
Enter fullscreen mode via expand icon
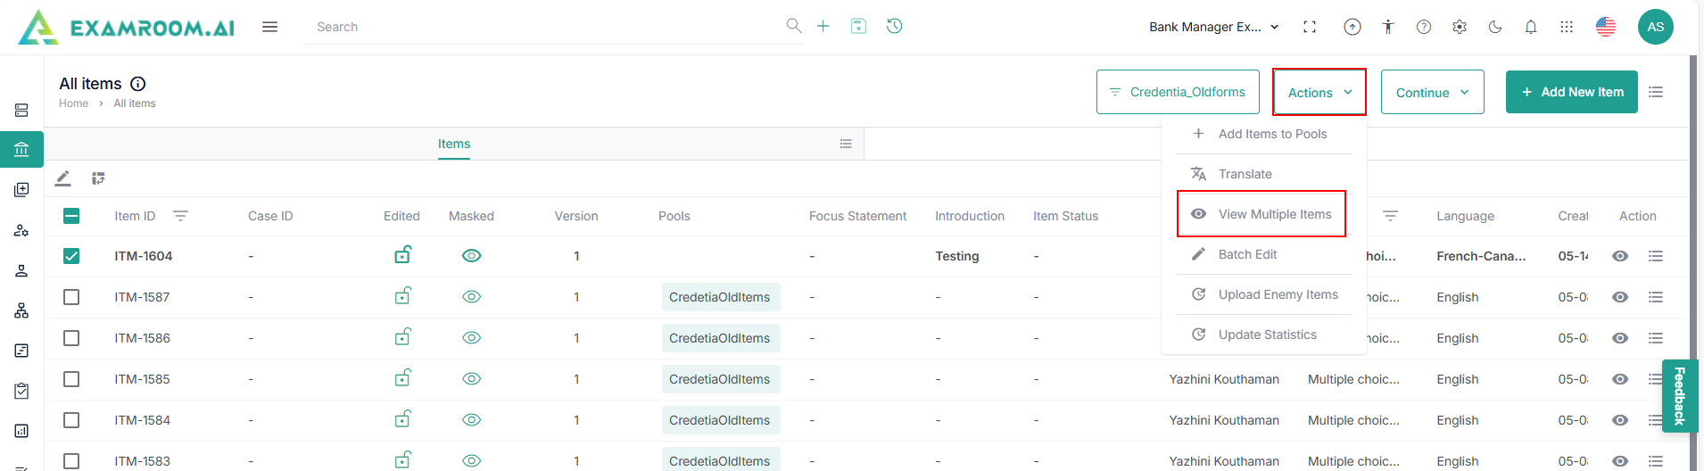(x=1310, y=27)
